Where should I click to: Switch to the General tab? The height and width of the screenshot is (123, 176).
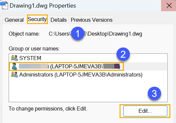[x=14, y=20]
